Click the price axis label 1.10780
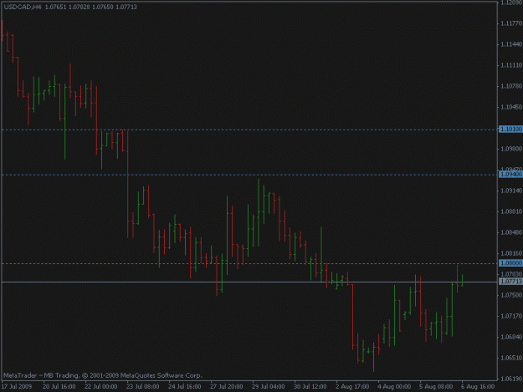The height and width of the screenshot is (392, 523). (511, 86)
